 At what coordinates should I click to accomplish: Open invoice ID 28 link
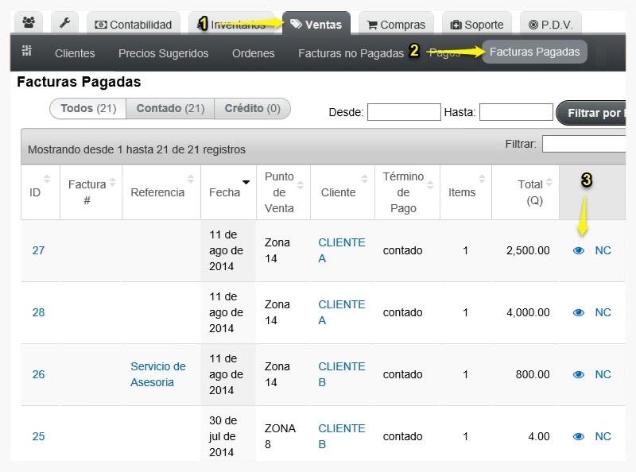pos(38,312)
